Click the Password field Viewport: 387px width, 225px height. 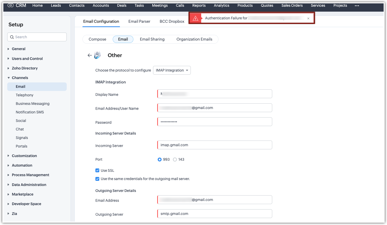(215, 122)
